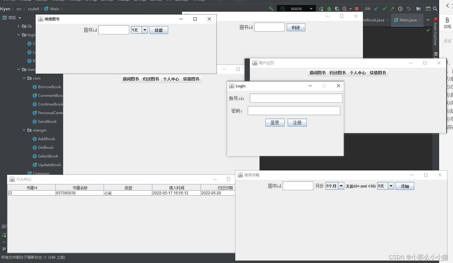This screenshot has height=263, width=453.
Task: Switch to the teBook.java tab
Action: point(373,20)
